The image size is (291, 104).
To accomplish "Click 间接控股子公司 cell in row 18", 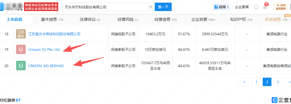I will click(123, 34).
